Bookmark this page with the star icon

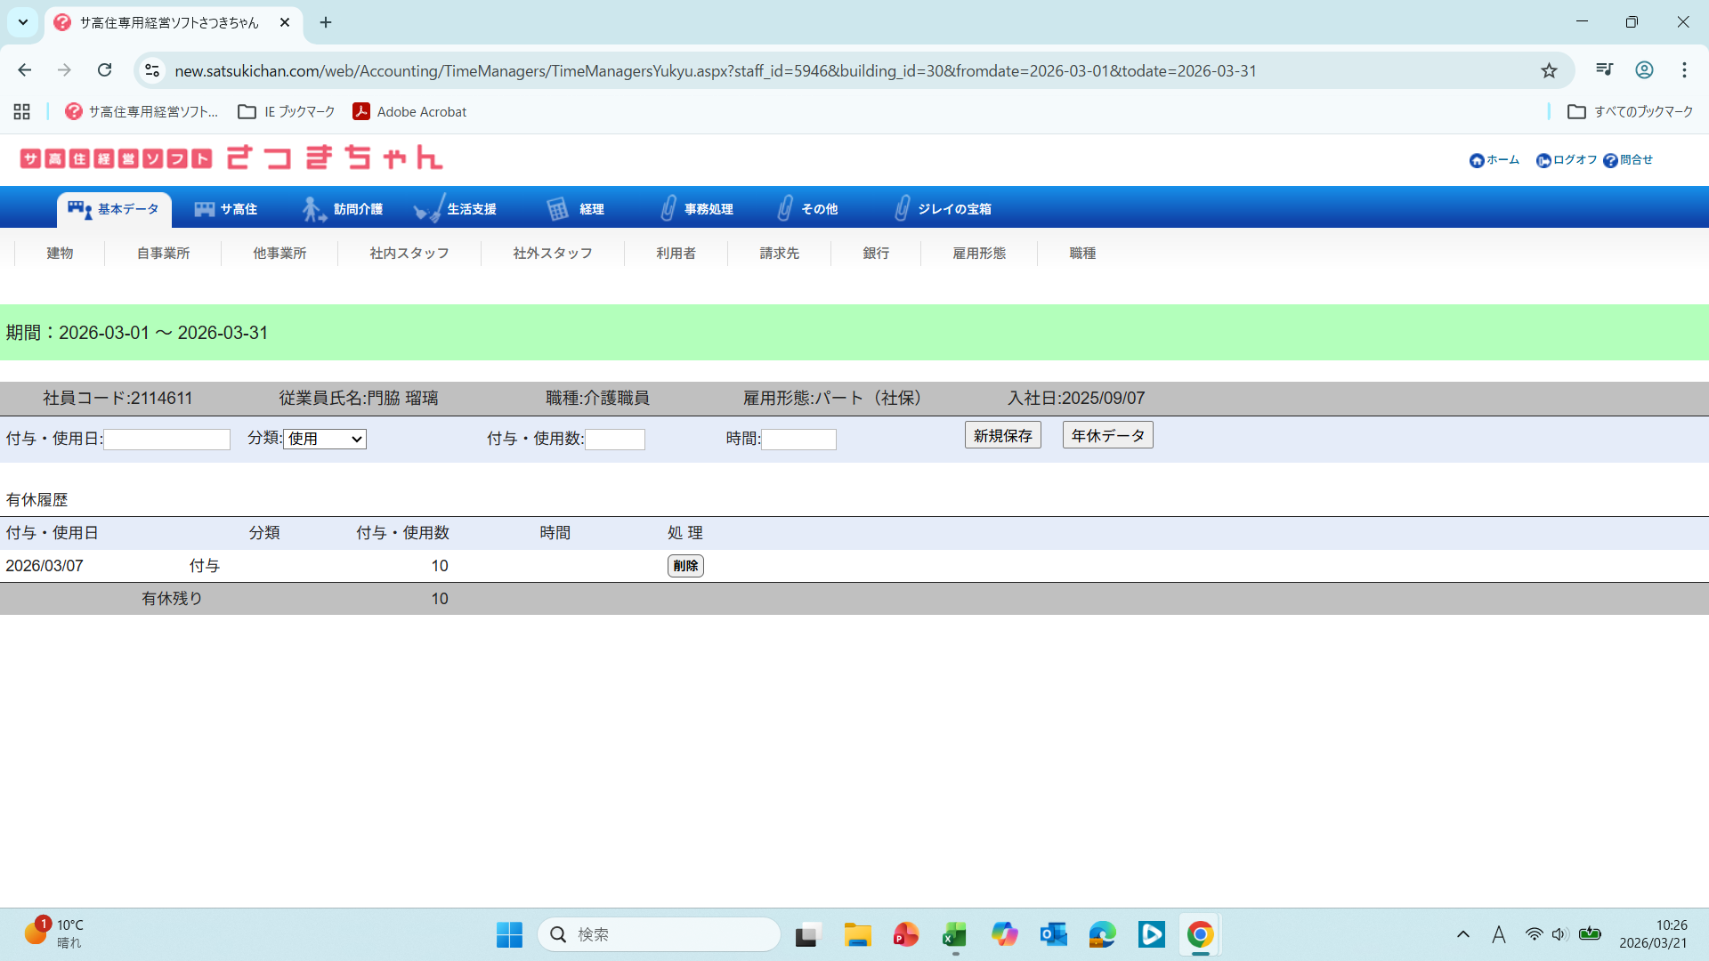1549,70
